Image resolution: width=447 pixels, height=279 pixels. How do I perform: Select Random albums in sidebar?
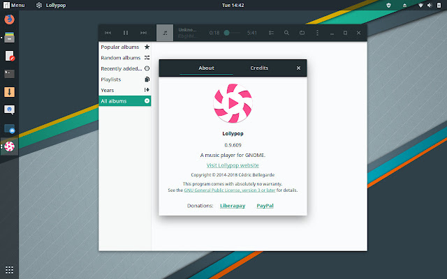pyautogui.click(x=125, y=58)
